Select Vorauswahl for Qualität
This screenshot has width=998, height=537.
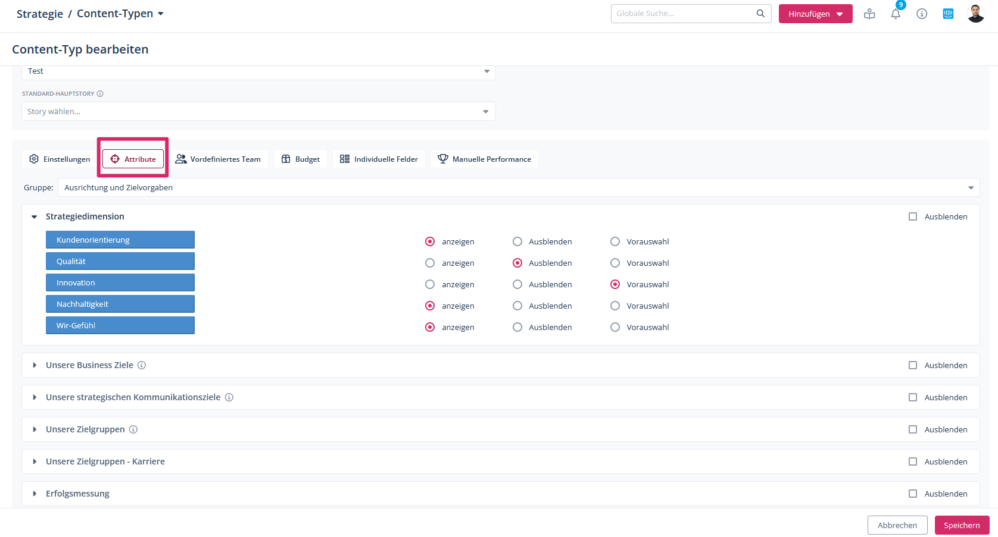click(x=615, y=263)
